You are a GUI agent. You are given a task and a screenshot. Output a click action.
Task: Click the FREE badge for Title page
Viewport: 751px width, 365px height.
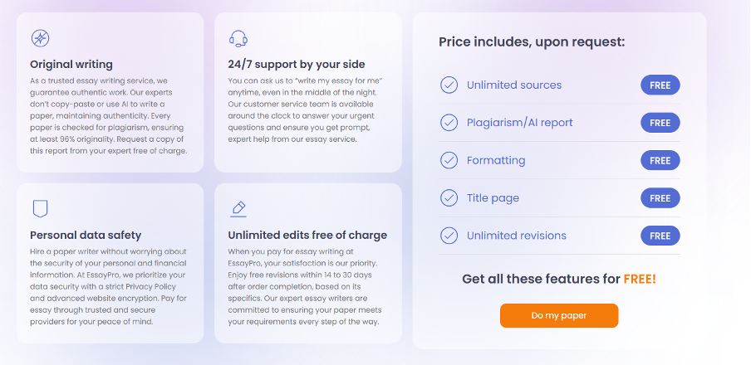pyautogui.click(x=660, y=198)
